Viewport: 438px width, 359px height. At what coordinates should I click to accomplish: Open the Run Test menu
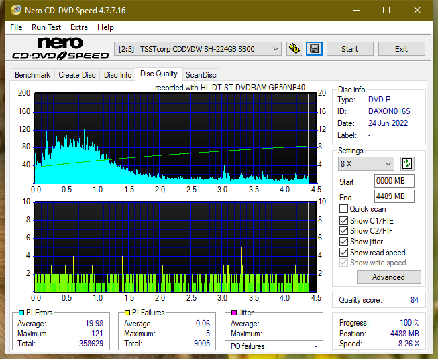point(46,27)
